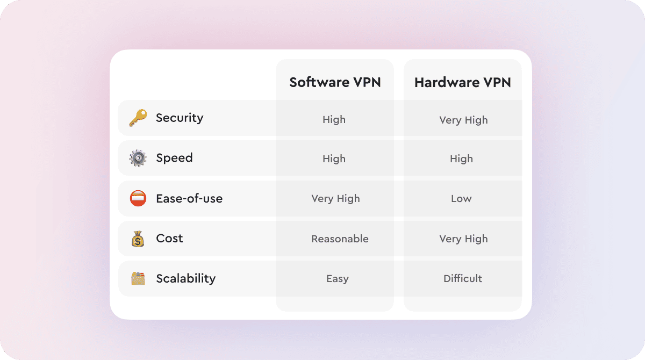Click Hardware VPN's Cost value Very High
645x360 pixels.
[463, 239]
